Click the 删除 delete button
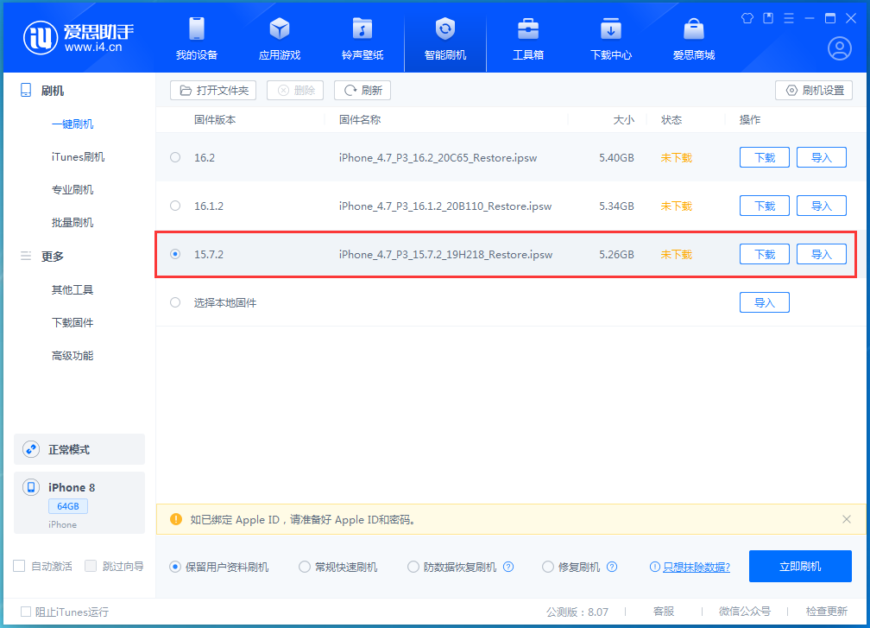This screenshot has height=628, width=870. pos(295,90)
